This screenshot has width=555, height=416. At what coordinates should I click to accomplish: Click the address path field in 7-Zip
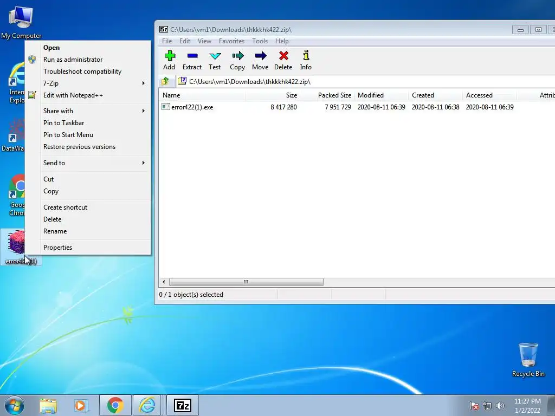(366, 82)
